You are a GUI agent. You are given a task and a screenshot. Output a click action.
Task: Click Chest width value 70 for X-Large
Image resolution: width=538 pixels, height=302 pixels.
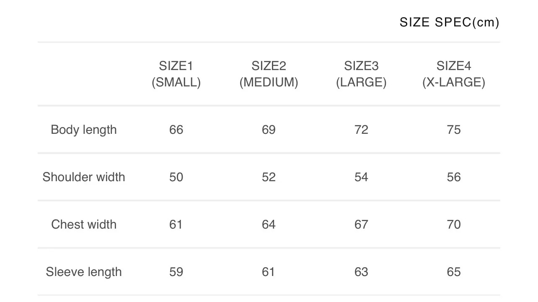[454, 224]
